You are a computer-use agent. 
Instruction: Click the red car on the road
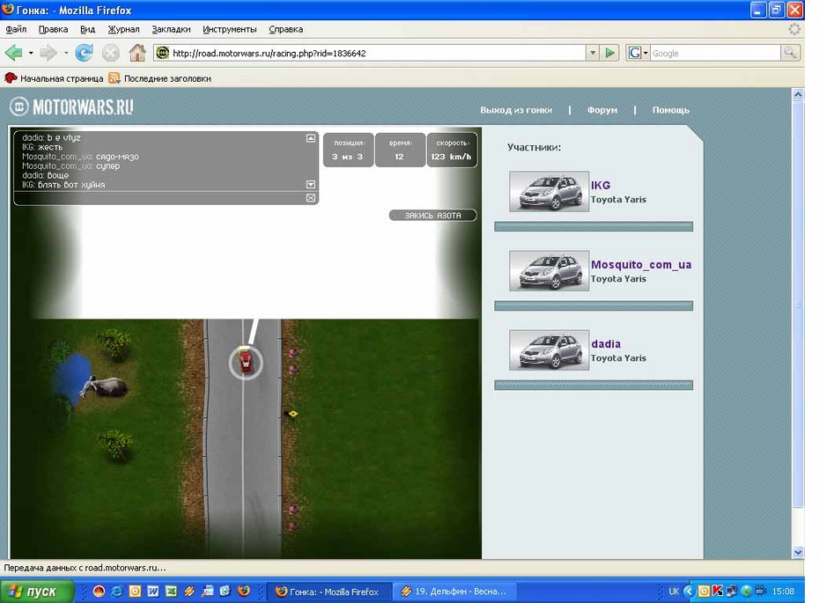(x=245, y=362)
